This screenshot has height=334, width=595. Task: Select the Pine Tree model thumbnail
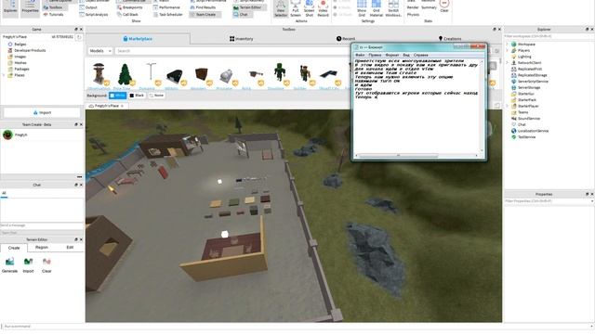coord(125,75)
